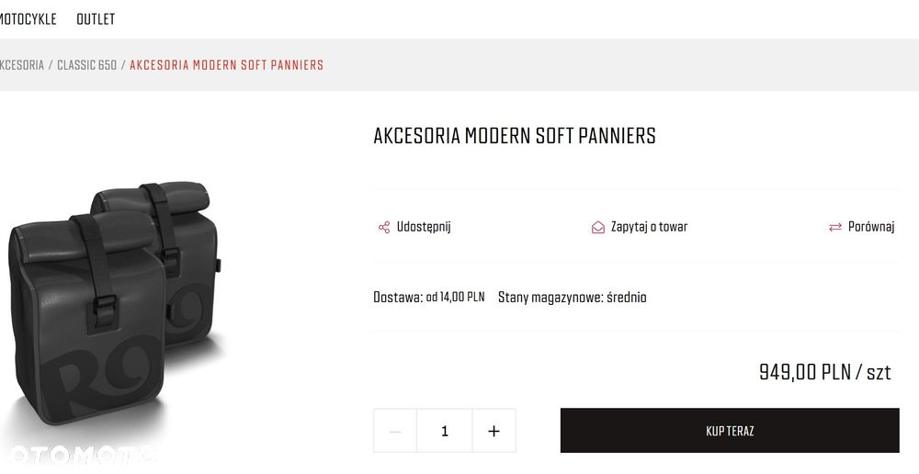919x474 pixels.
Task: Increase quantity with the plus button
Action: pyautogui.click(x=494, y=431)
